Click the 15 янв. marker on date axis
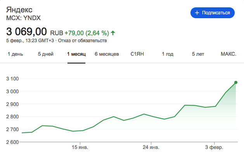Viewport: 244px width, 154px height. pos(80,147)
